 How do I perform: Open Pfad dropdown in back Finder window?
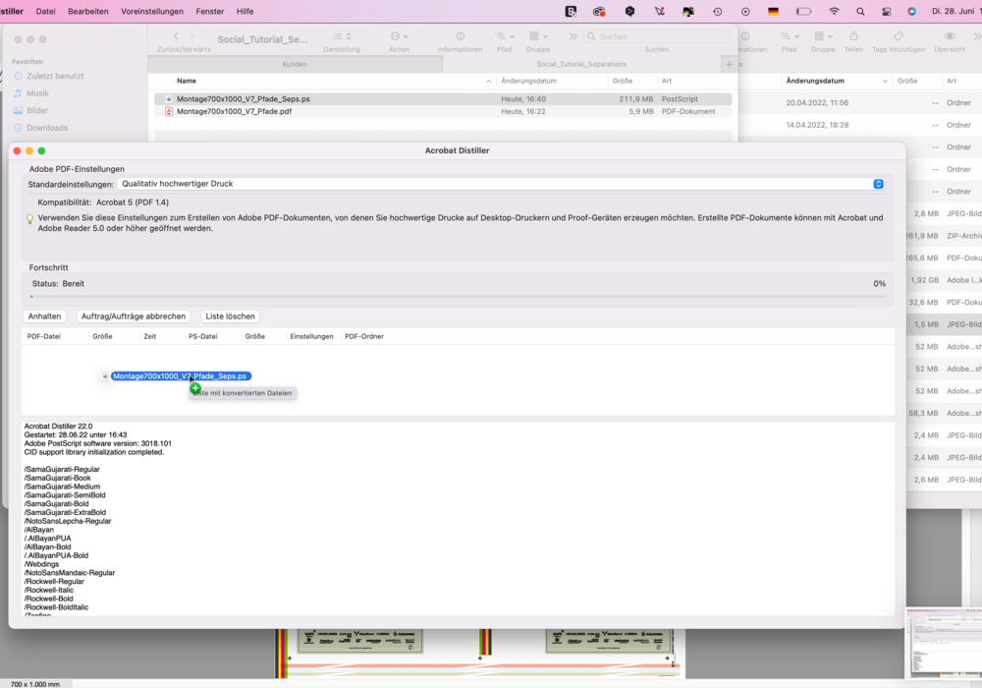(790, 36)
